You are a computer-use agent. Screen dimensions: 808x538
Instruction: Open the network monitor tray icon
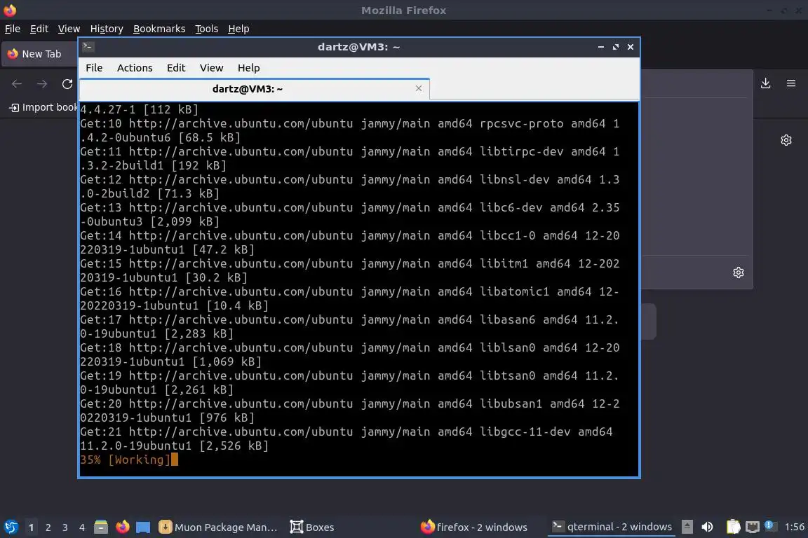point(753,527)
